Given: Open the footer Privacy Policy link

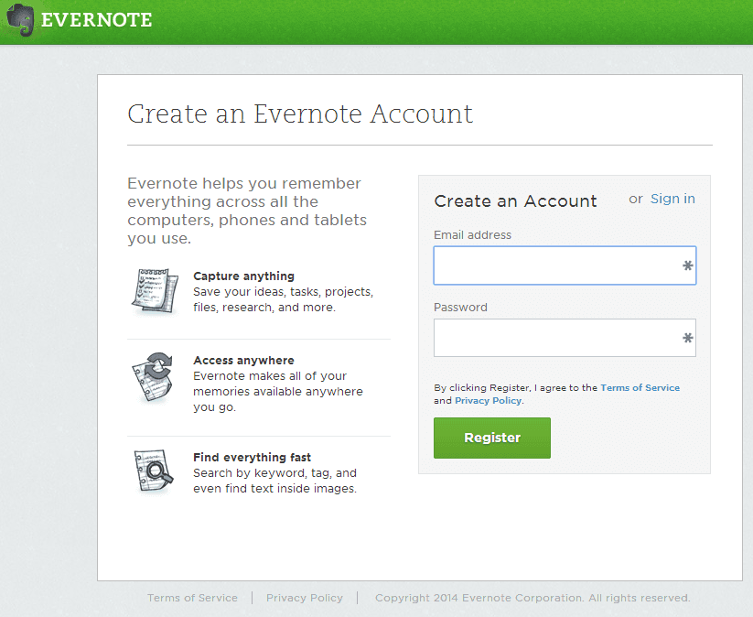Looking at the screenshot, I should pos(305,598).
